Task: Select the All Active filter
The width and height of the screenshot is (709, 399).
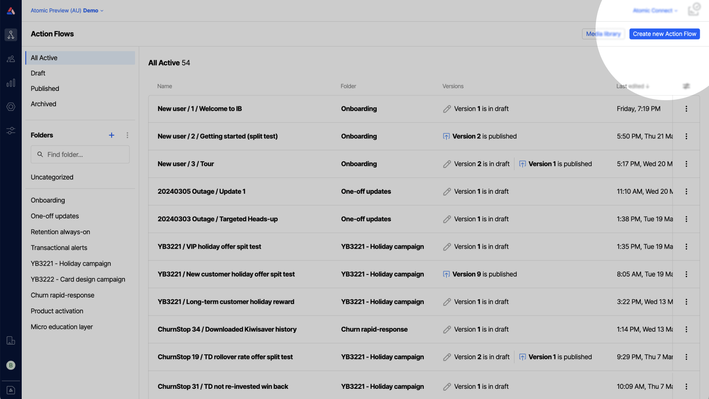Action: (80, 58)
